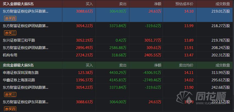This screenshot has height=112, width=234.
Task: Click the sell amount 0.42万
Action: point(121,40)
